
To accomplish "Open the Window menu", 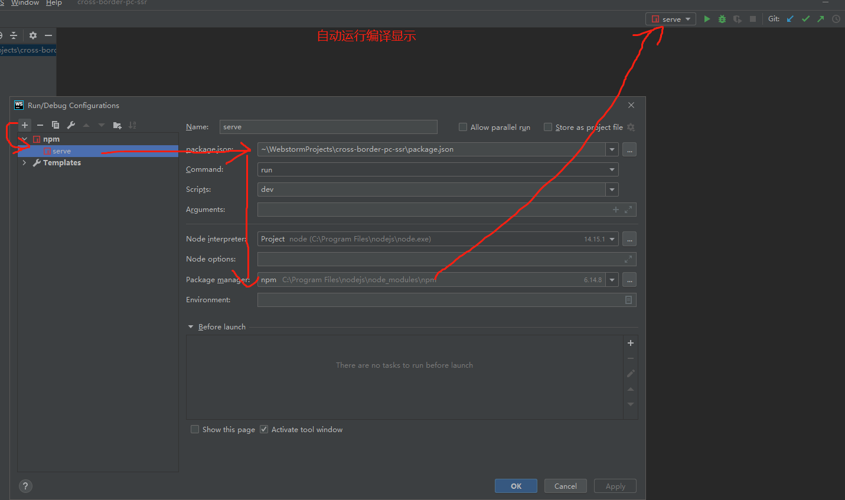I will 25,3.
